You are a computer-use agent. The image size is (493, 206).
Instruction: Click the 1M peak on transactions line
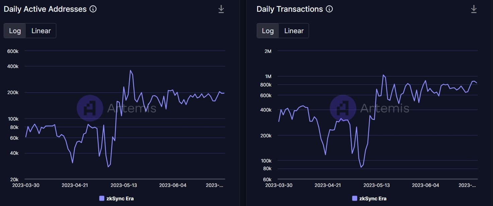(383, 75)
